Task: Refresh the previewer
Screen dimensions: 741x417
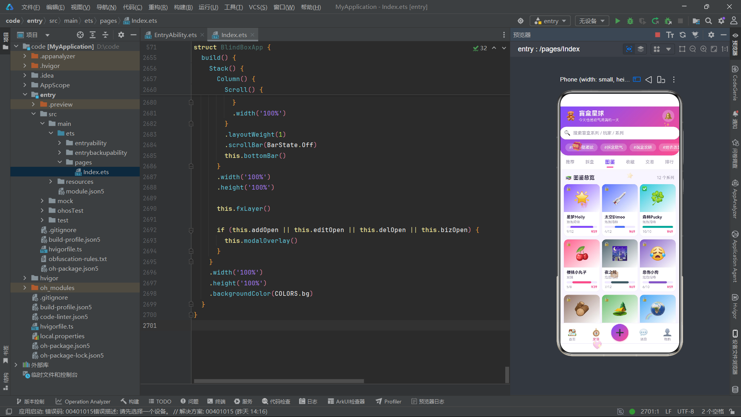Action: click(x=683, y=35)
